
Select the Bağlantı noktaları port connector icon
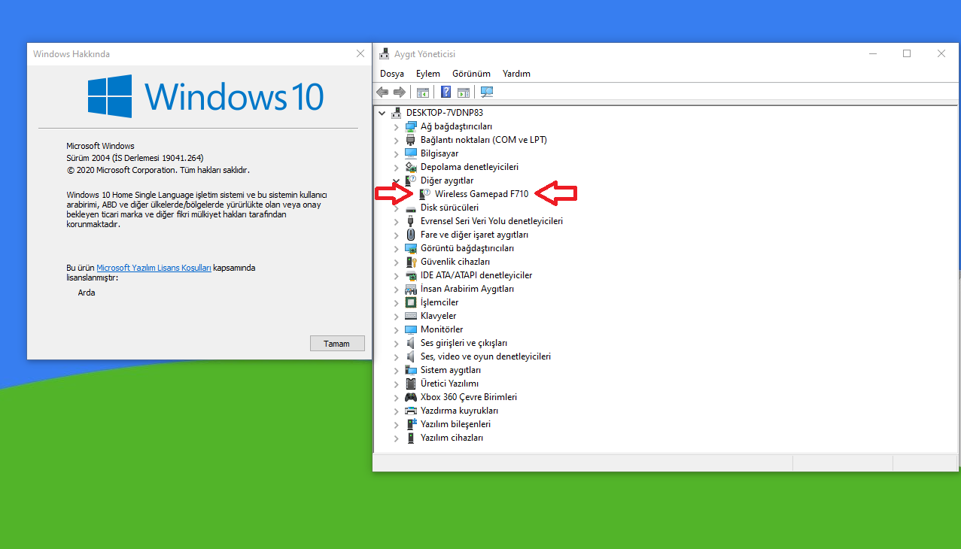pyautogui.click(x=411, y=140)
